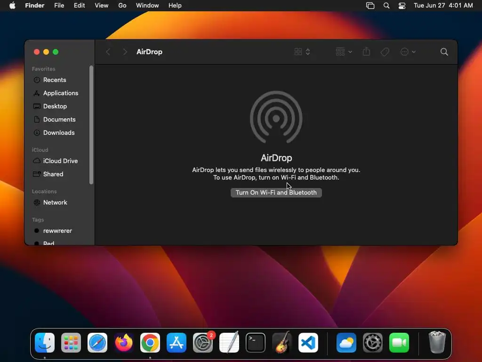
Task: Launch Firefox from the Dock
Action: coord(124,343)
